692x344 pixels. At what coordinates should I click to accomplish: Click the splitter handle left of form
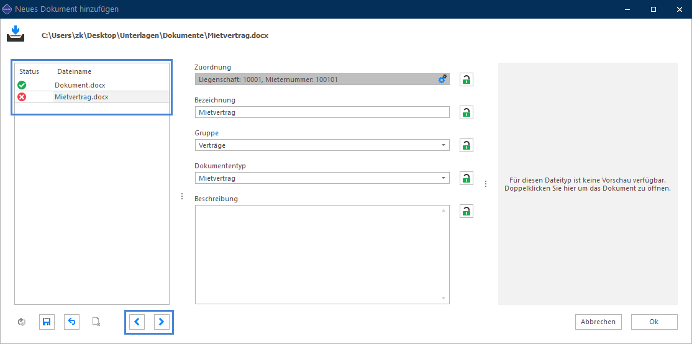click(182, 196)
